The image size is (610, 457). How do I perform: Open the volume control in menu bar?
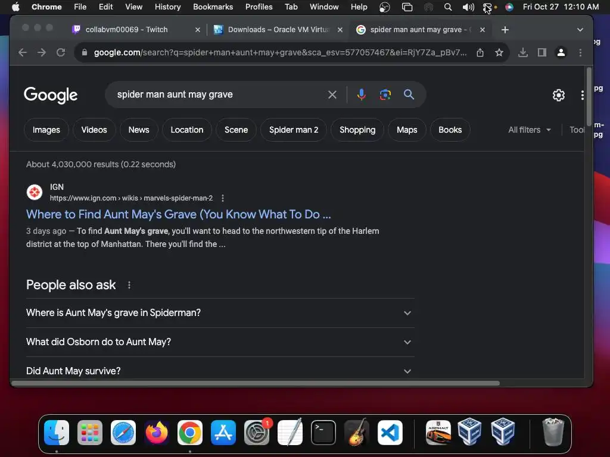[x=468, y=7]
